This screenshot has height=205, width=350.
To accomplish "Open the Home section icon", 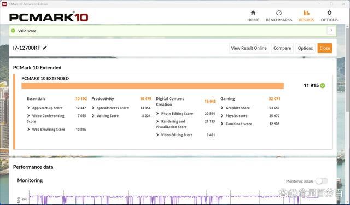I will pyautogui.click(x=253, y=13).
